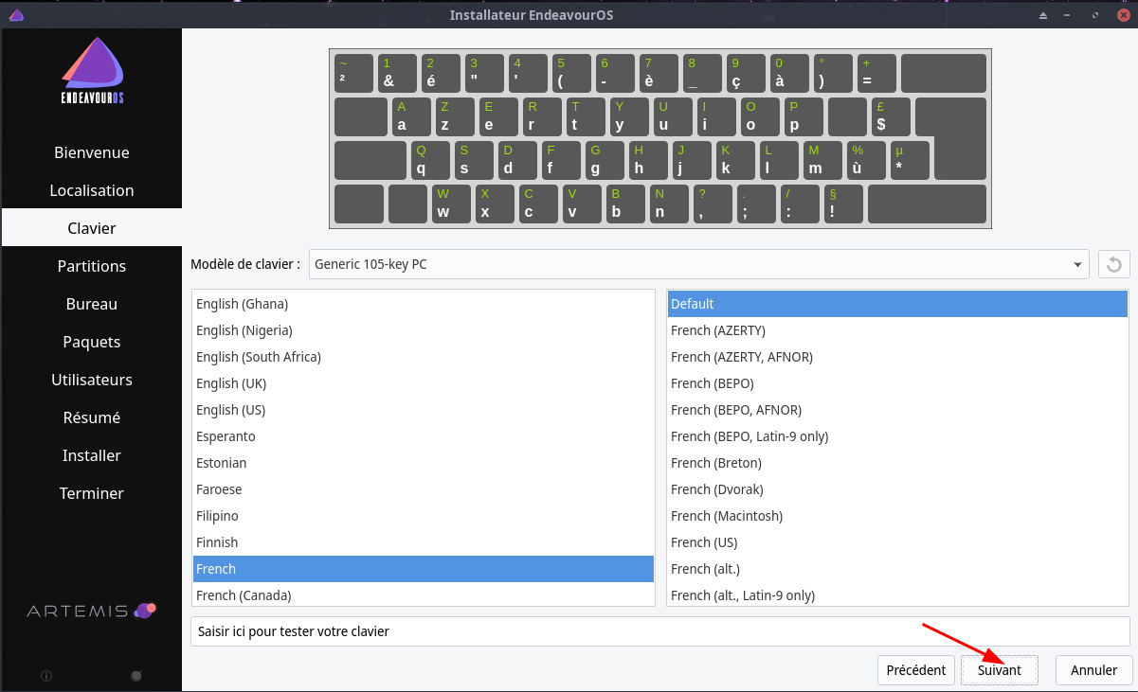The height and width of the screenshot is (692, 1138).
Task: Click the EndeavourOS icon in title bar
Action: [x=16, y=15]
